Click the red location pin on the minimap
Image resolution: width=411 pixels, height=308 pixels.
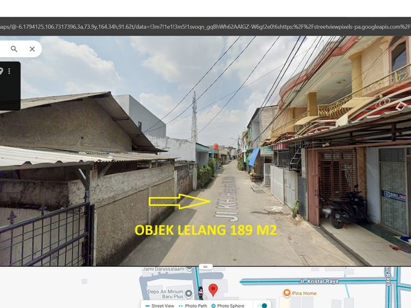pos(213,290)
